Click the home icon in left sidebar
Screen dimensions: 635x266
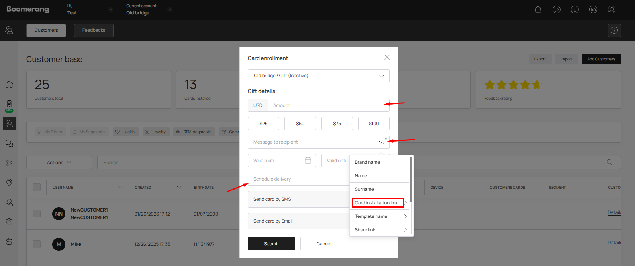tap(9, 84)
